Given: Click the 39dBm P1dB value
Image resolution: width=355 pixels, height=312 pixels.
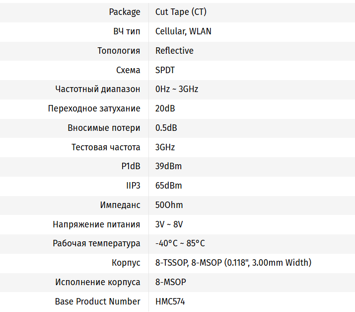Looking at the screenshot, I should click(168, 166).
